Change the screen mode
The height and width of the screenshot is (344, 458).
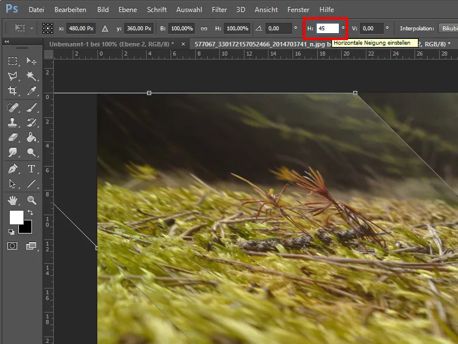pos(31,246)
